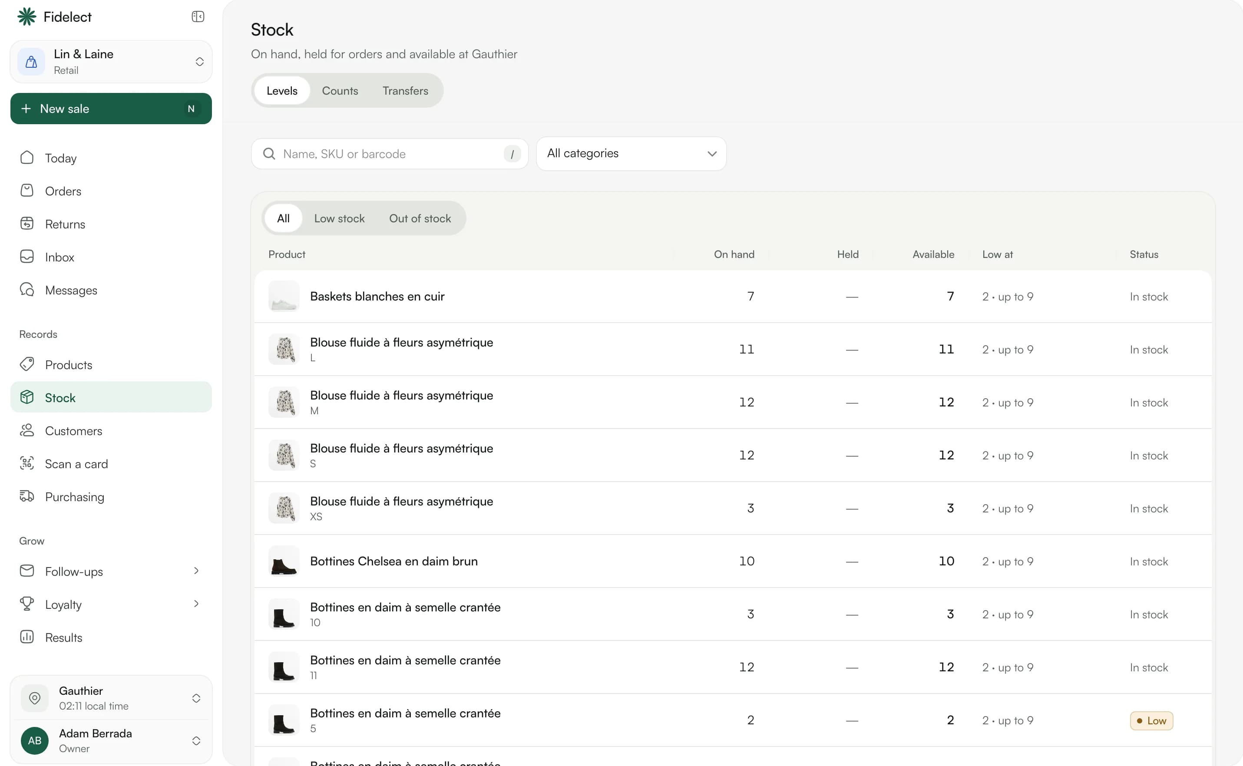Image resolution: width=1243 pixels, height=766 pixels.
Task: Expand the Follow-ups submenu
Action: point(196,571)
